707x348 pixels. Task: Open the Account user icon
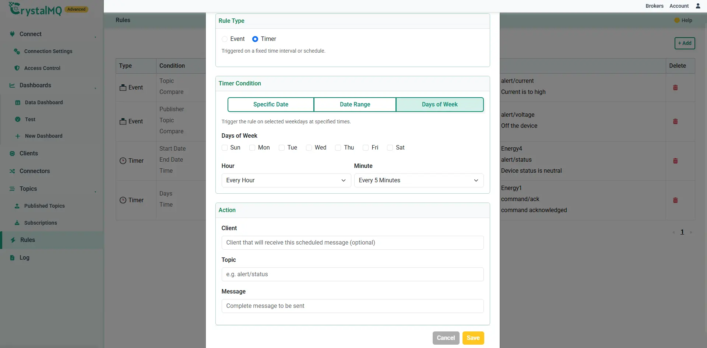pyautogui.click(x=698, y=6)
